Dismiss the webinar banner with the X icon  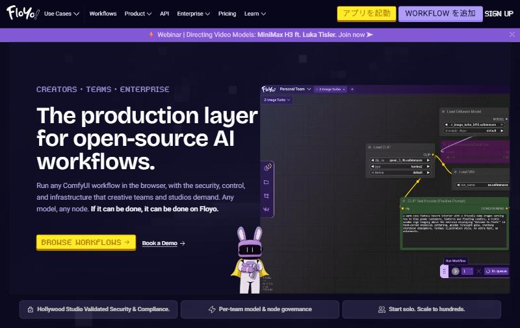coord(512,34)
